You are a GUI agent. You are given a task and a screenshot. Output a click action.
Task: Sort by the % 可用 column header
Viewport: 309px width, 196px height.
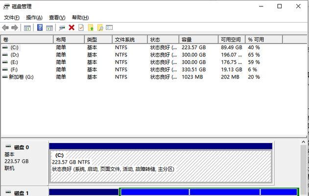pos(264,40)
